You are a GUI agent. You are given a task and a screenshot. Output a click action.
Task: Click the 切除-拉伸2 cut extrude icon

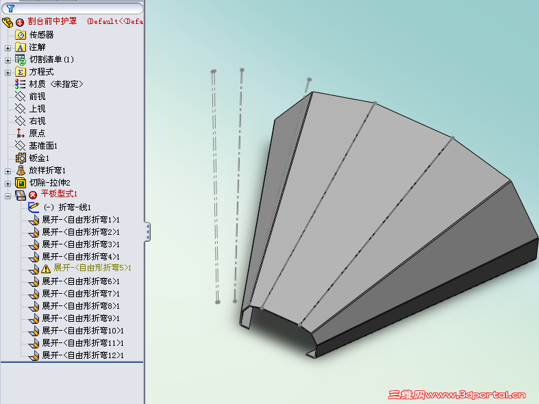tap(21, 183)
